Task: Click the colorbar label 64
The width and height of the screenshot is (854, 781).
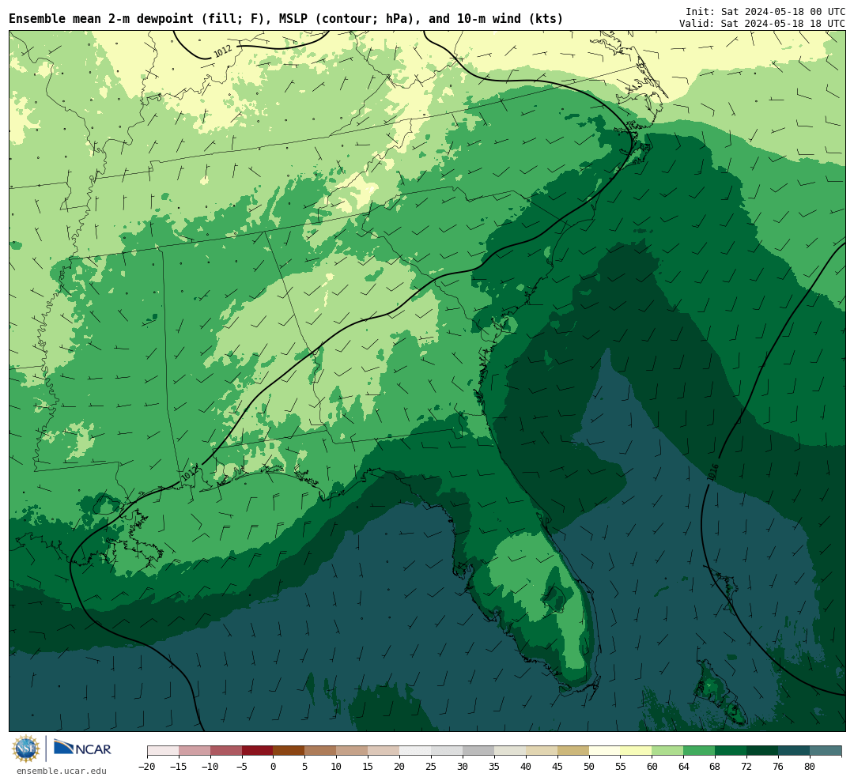Action: [x=683, y=767]
